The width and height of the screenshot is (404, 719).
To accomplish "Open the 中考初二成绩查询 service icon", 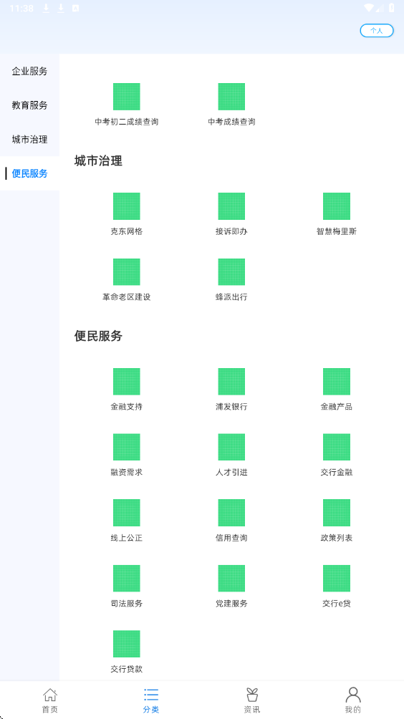I will coord(127,97).
